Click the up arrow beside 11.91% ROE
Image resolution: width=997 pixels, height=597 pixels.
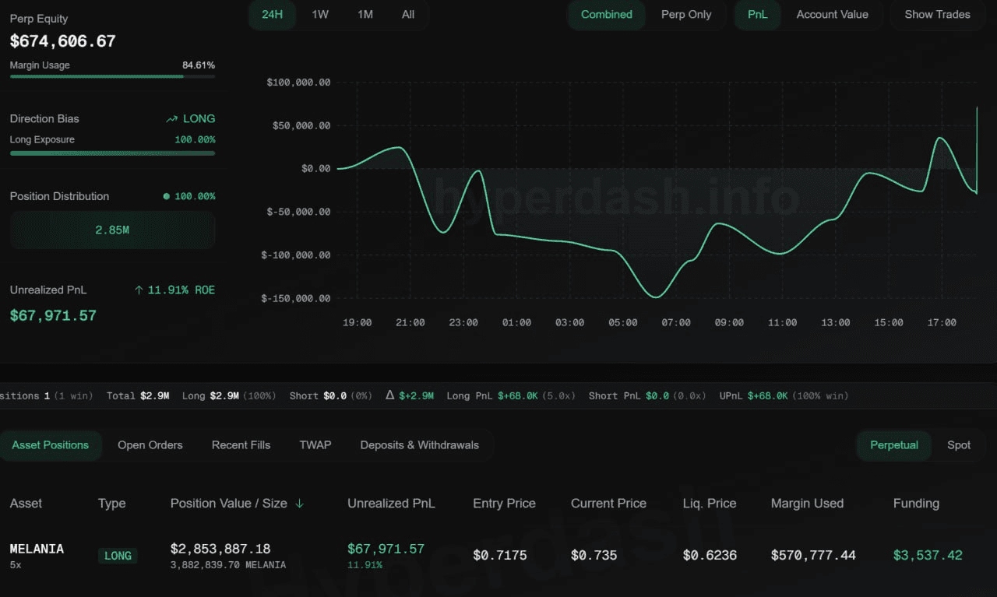click(x=139, y=290)
